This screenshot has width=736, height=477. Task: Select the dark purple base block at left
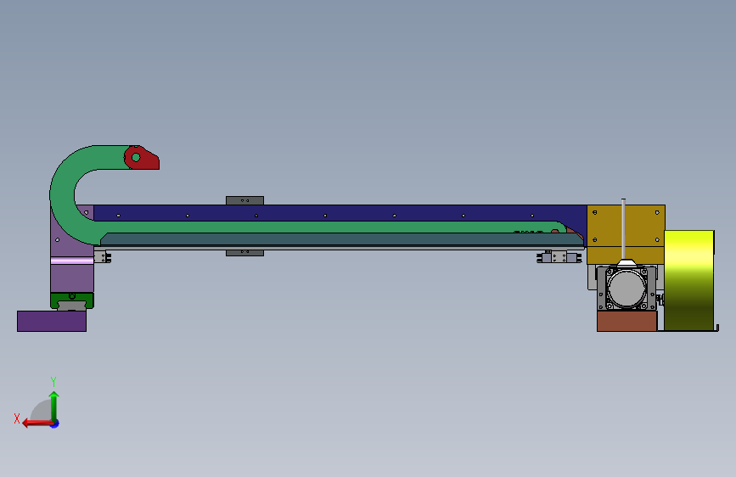[52, 321]
